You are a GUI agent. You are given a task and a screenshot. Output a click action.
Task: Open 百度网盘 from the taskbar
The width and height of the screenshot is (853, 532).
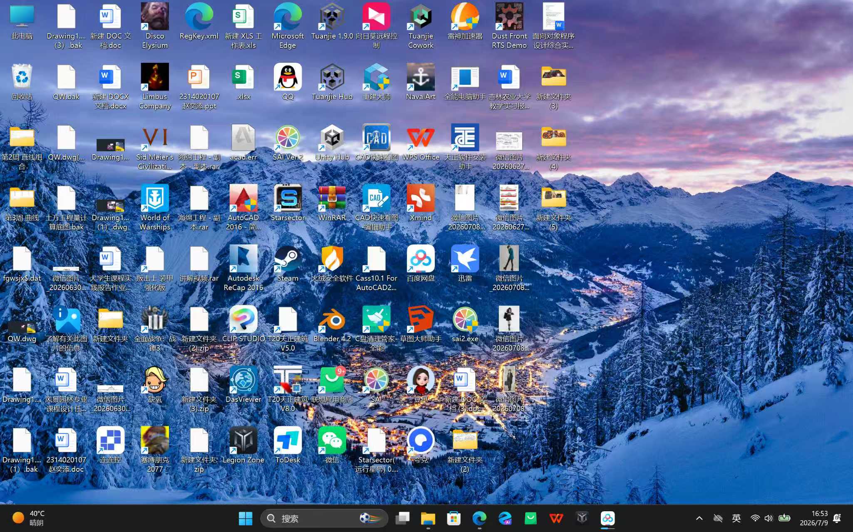(608, 518)
